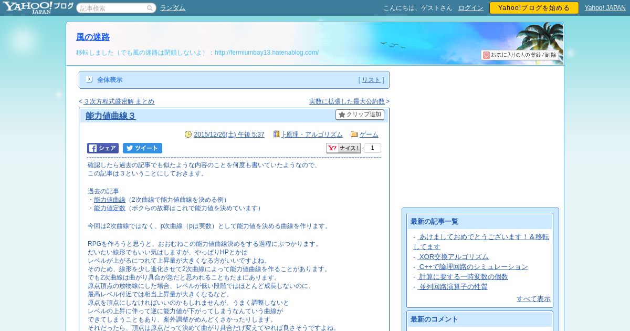Click the クリップ追加 button
The width and height of the screenshot is (630, 331).
(x=360, y=115)
